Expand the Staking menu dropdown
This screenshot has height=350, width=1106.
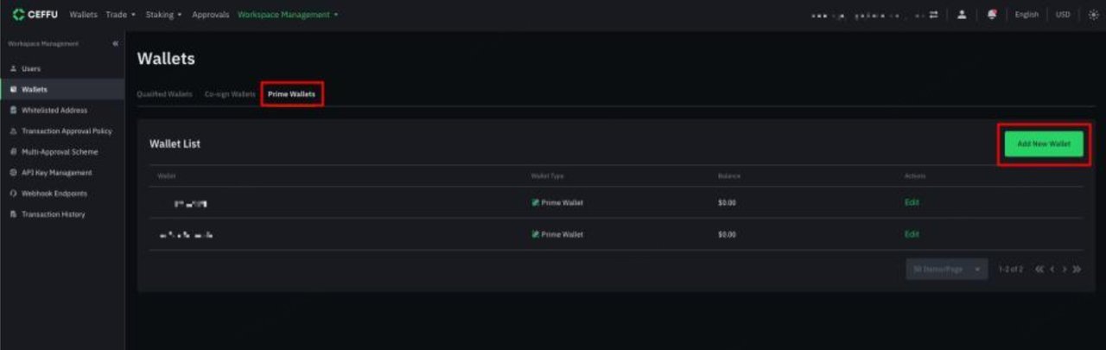163,15
